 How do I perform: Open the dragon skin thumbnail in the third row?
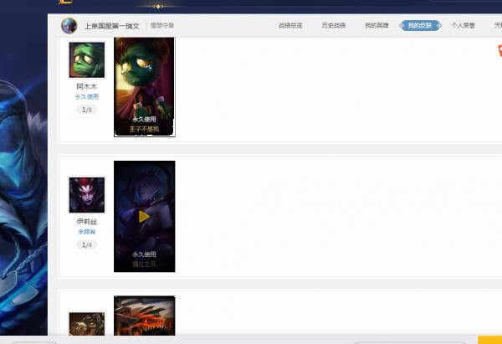point(145,316)
